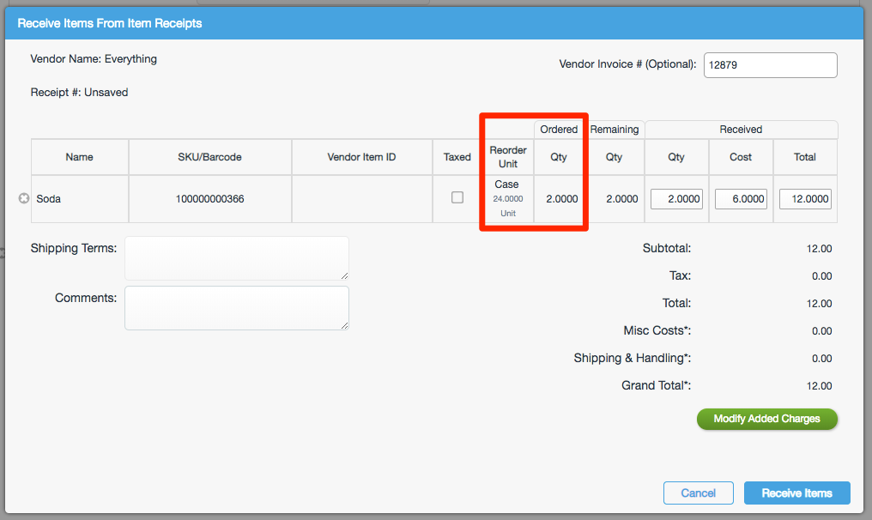Click the received Qty input box
This screenshot has height=520, width=872.
(x=676, y=198)
